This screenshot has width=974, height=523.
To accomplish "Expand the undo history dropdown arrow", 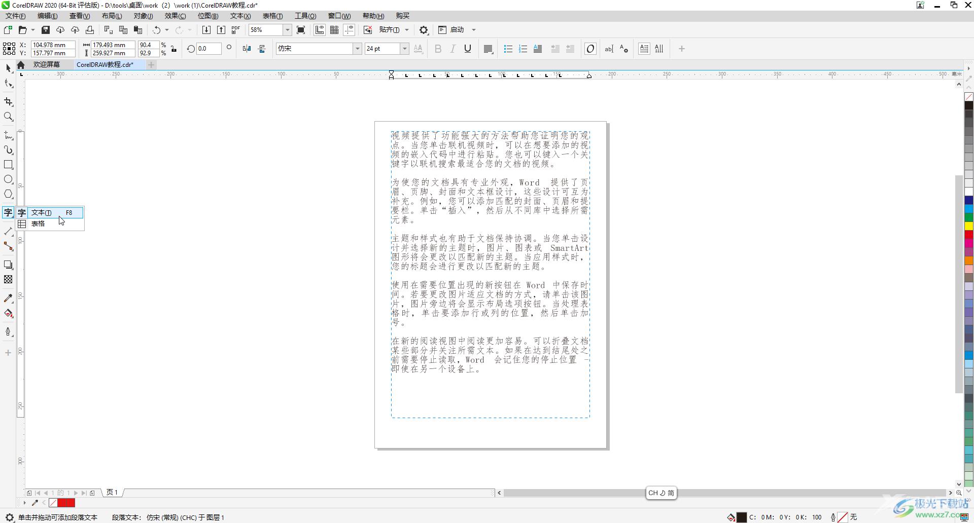I will pyautogui.click(x=167, y=30).
